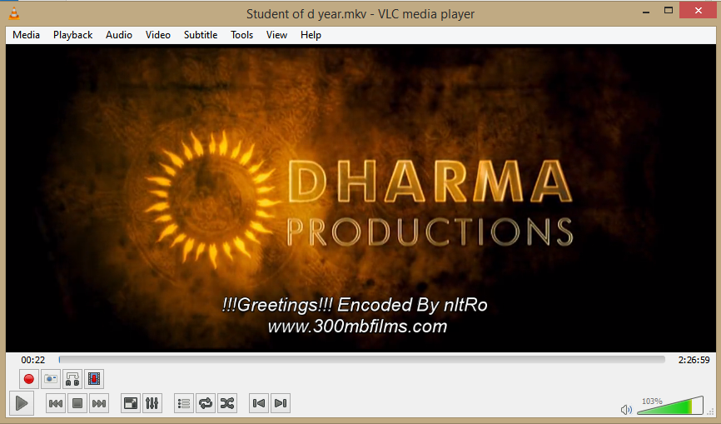
Task: Toggle random shuffle playback
Action: click(227, 403)
